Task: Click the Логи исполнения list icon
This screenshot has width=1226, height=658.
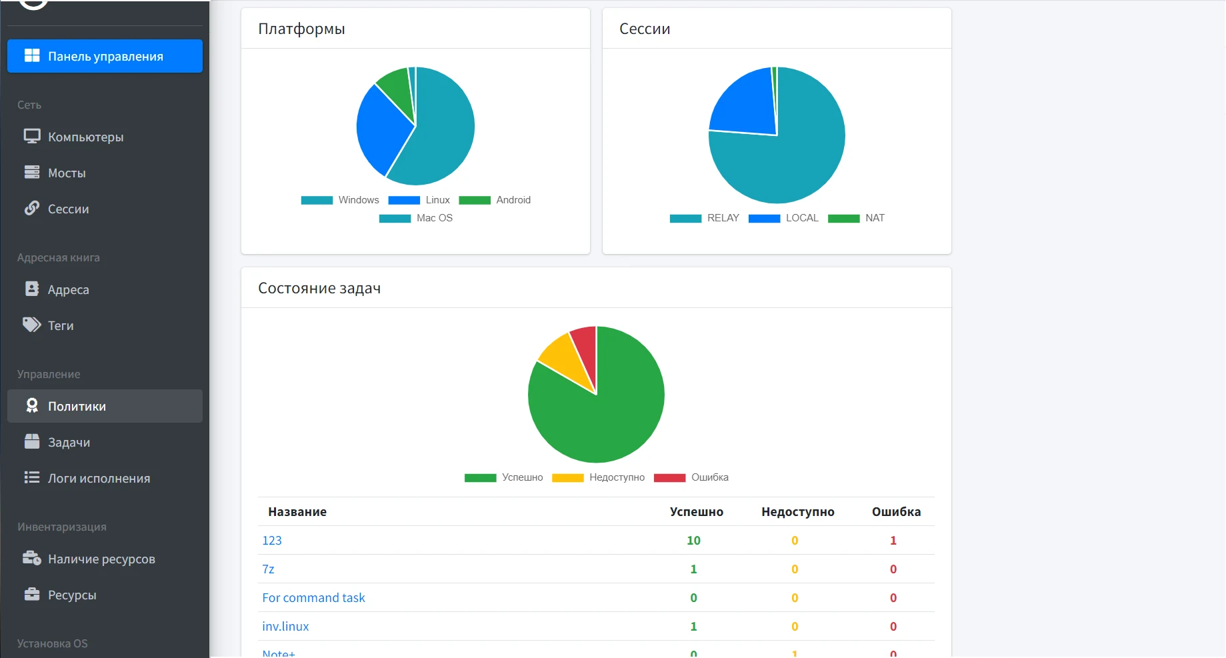Action: pyautogui.click(x=32, y=477)
